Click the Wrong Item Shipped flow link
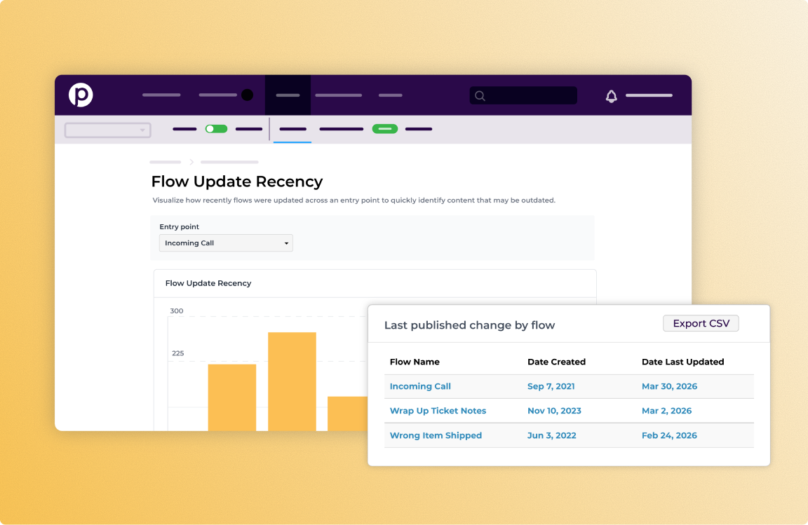 pos(436,435)
